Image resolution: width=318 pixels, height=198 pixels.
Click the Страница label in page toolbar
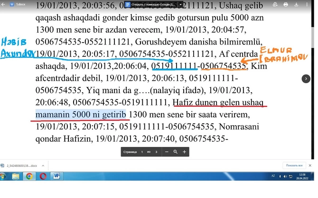click(x=130, y=152)
